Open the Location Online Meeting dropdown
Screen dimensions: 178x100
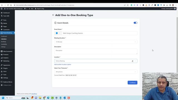pyautogui.click(x=96, y=61)
